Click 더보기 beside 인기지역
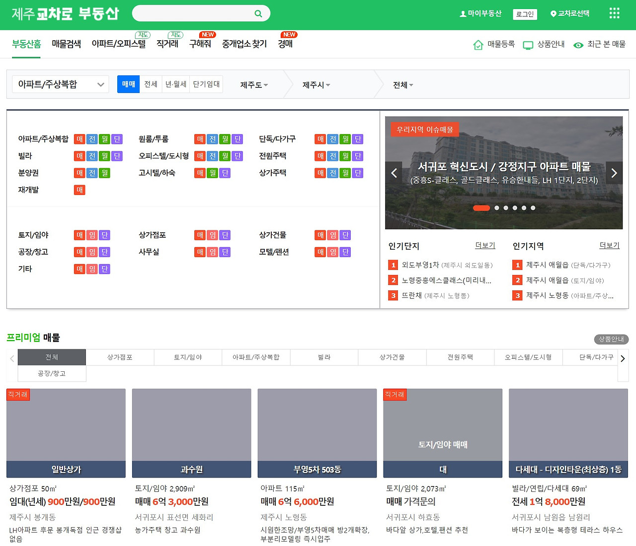 coord(609,245)
